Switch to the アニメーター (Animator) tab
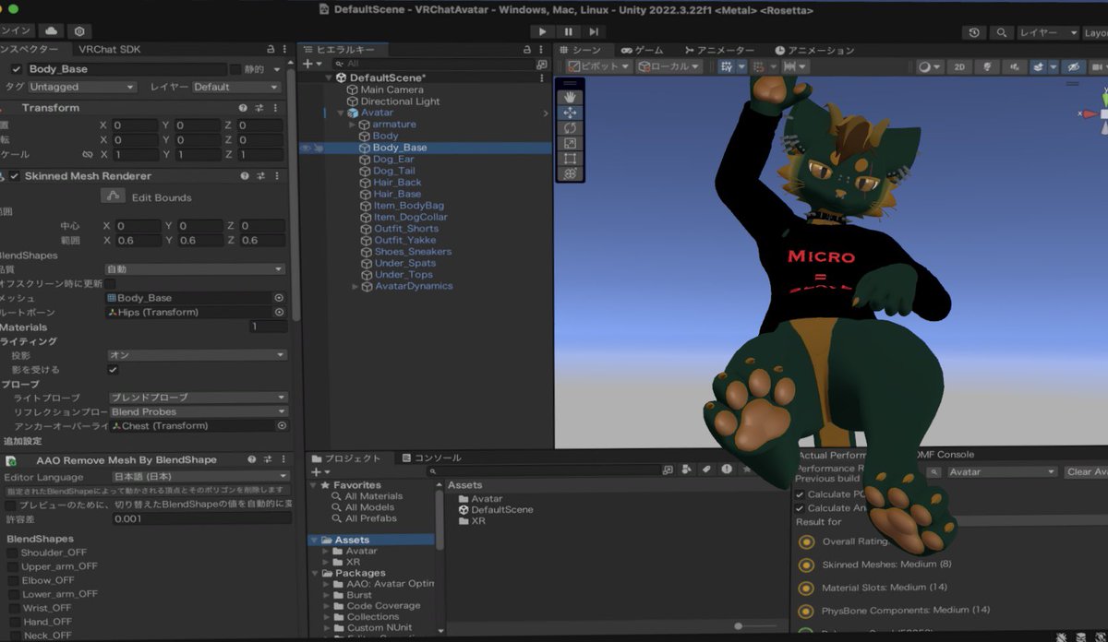 [x=720, y=50]
